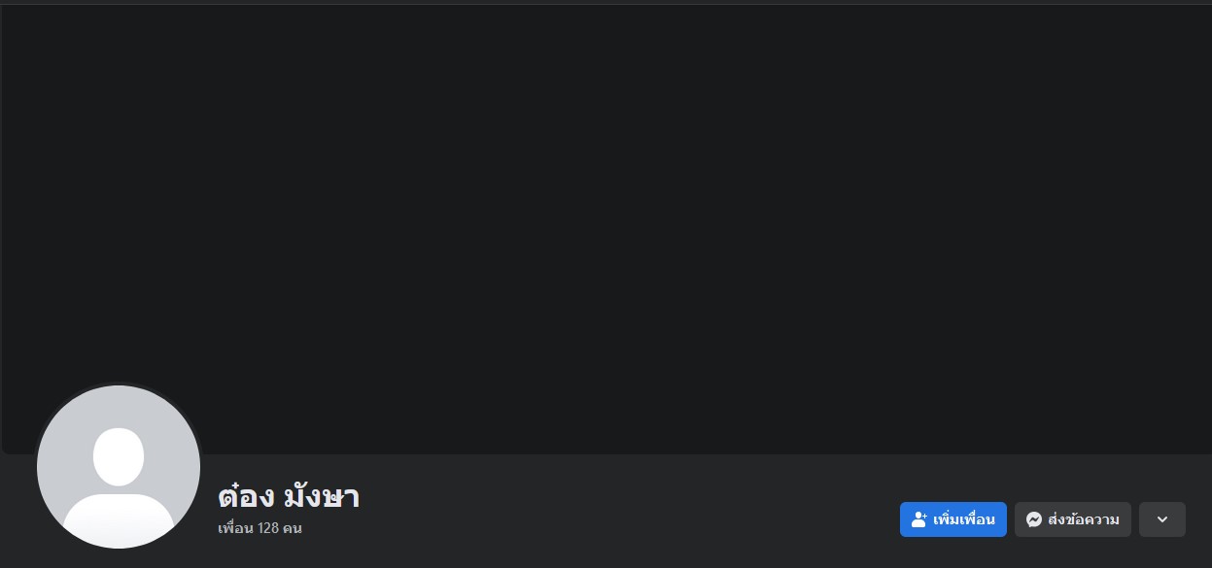Click the เพิ่มเพื่อน blue button

pos(953,519)
